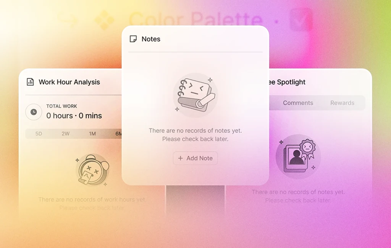This screenshot has width=391, height=248.
Task: Select the 2W time range
Action: click(x=66, y=134)
